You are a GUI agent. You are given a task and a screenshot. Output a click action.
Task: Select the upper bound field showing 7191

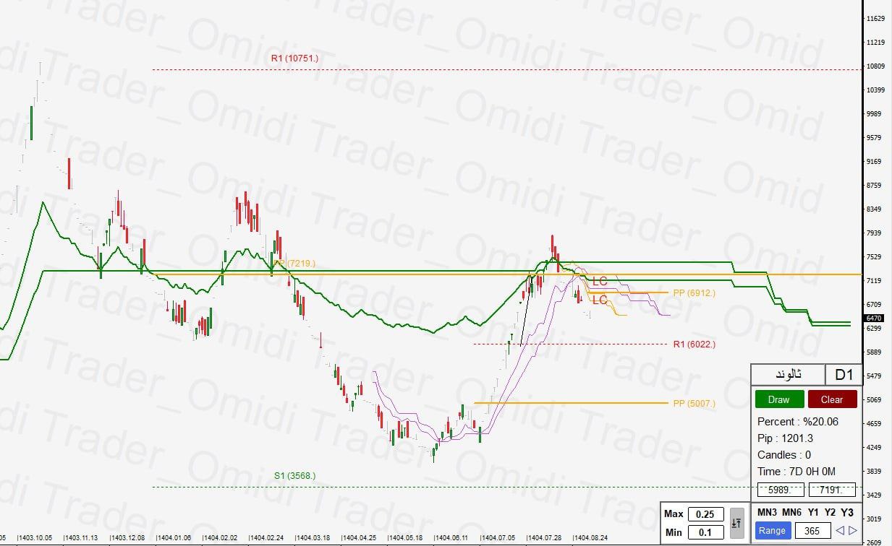pyautogui.click(x=831, y=489)
